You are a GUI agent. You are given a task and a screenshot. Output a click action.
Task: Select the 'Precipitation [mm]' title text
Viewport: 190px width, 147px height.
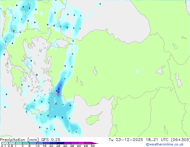click(19, 140)
